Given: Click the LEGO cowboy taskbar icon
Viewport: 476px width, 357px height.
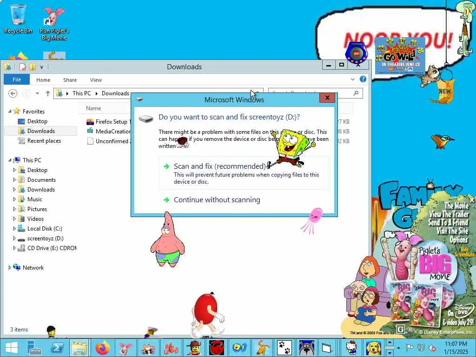Looking at the screenshot, I should [194, 348].
